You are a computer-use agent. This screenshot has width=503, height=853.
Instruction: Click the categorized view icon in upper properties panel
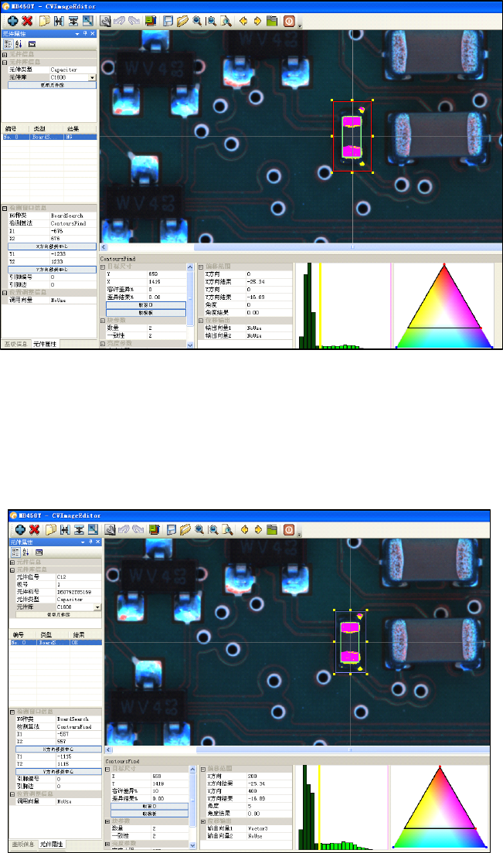coord(8,44)
